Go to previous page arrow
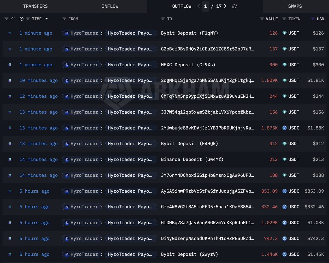The height and width of the screenshot is (263, 329). tap(198, 6)
